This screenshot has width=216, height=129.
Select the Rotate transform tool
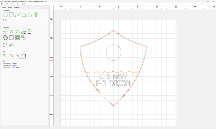coord(18,31)
